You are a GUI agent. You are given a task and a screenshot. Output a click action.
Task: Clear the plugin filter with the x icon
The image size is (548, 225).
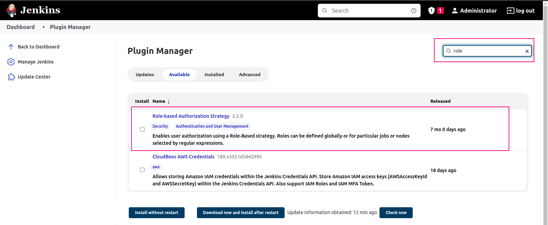point(527,51)
